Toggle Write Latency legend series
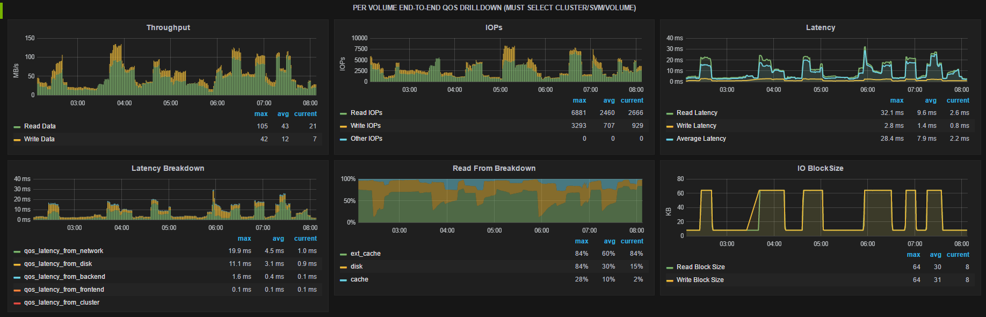The image size is (986, 317). (x=696, y=126)
